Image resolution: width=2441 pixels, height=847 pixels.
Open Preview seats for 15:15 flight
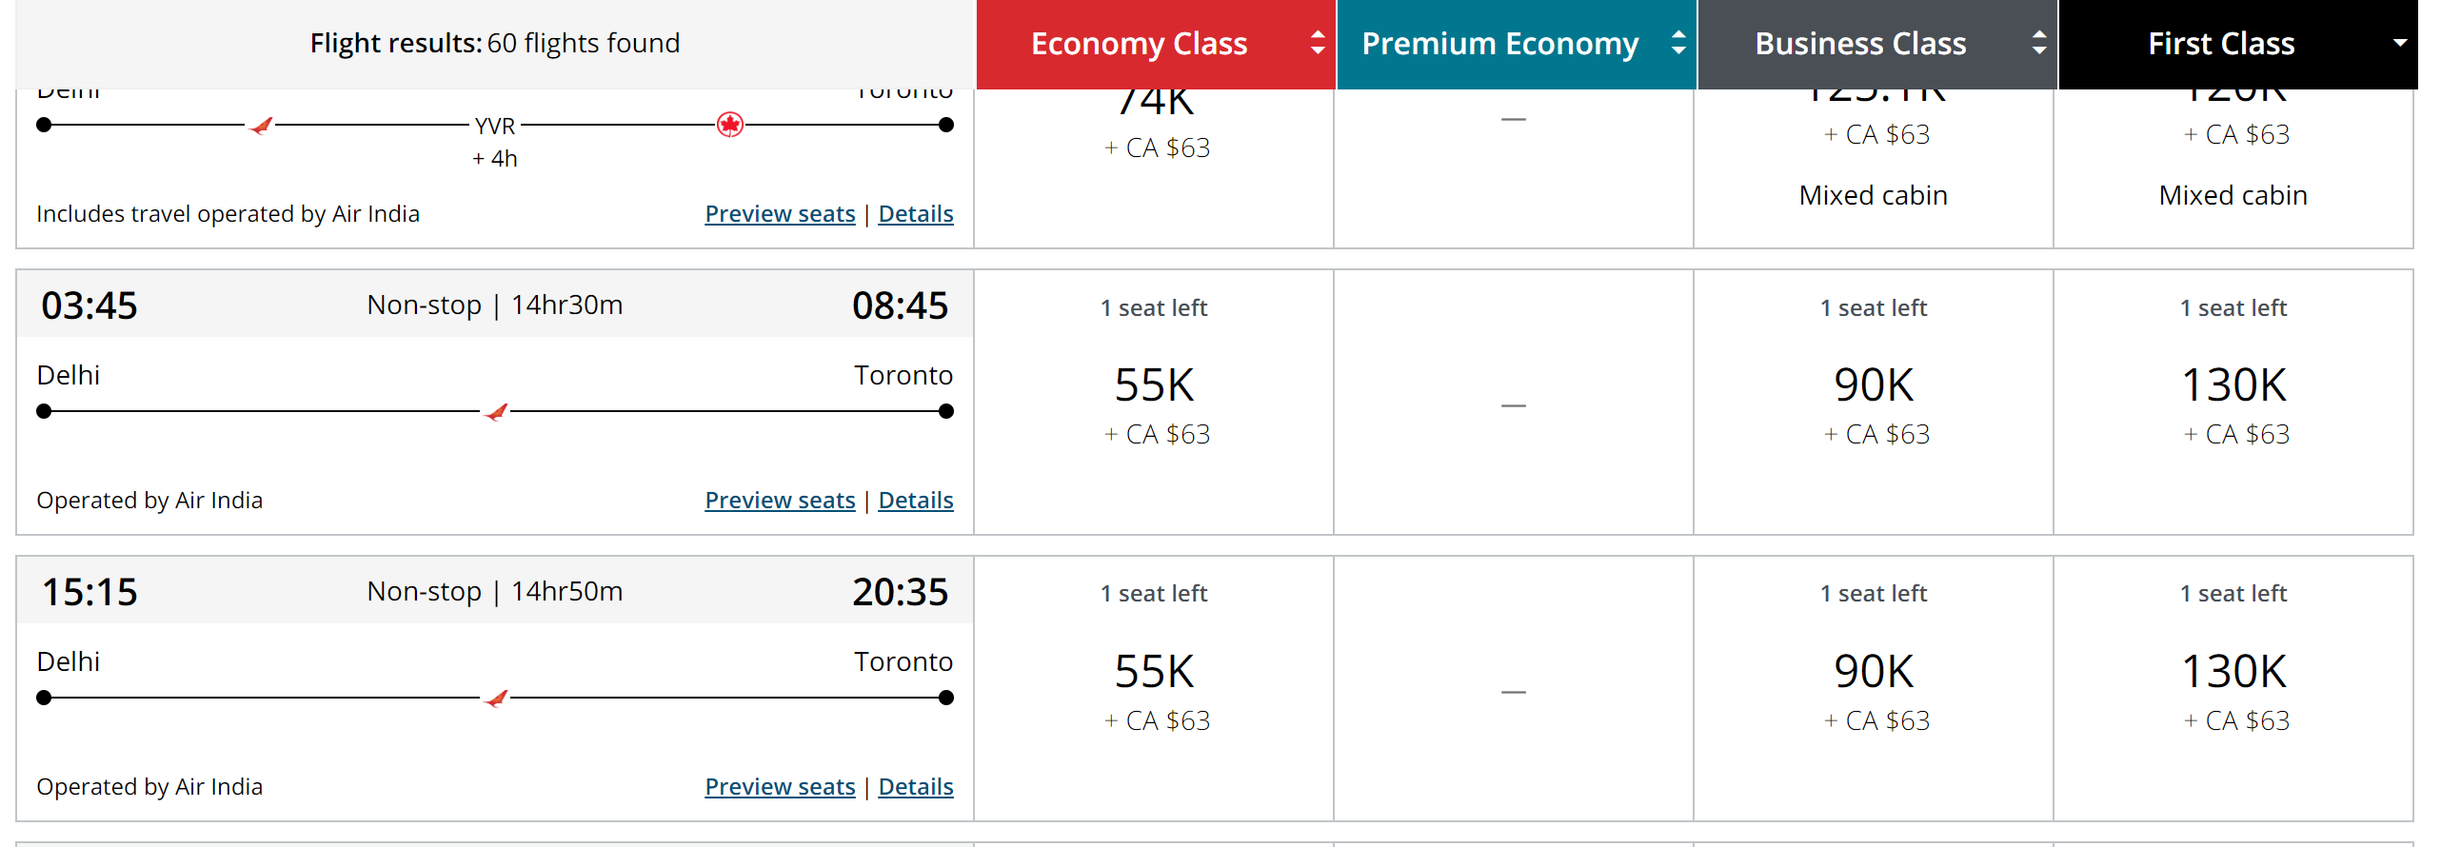click(x=780, y=787)
